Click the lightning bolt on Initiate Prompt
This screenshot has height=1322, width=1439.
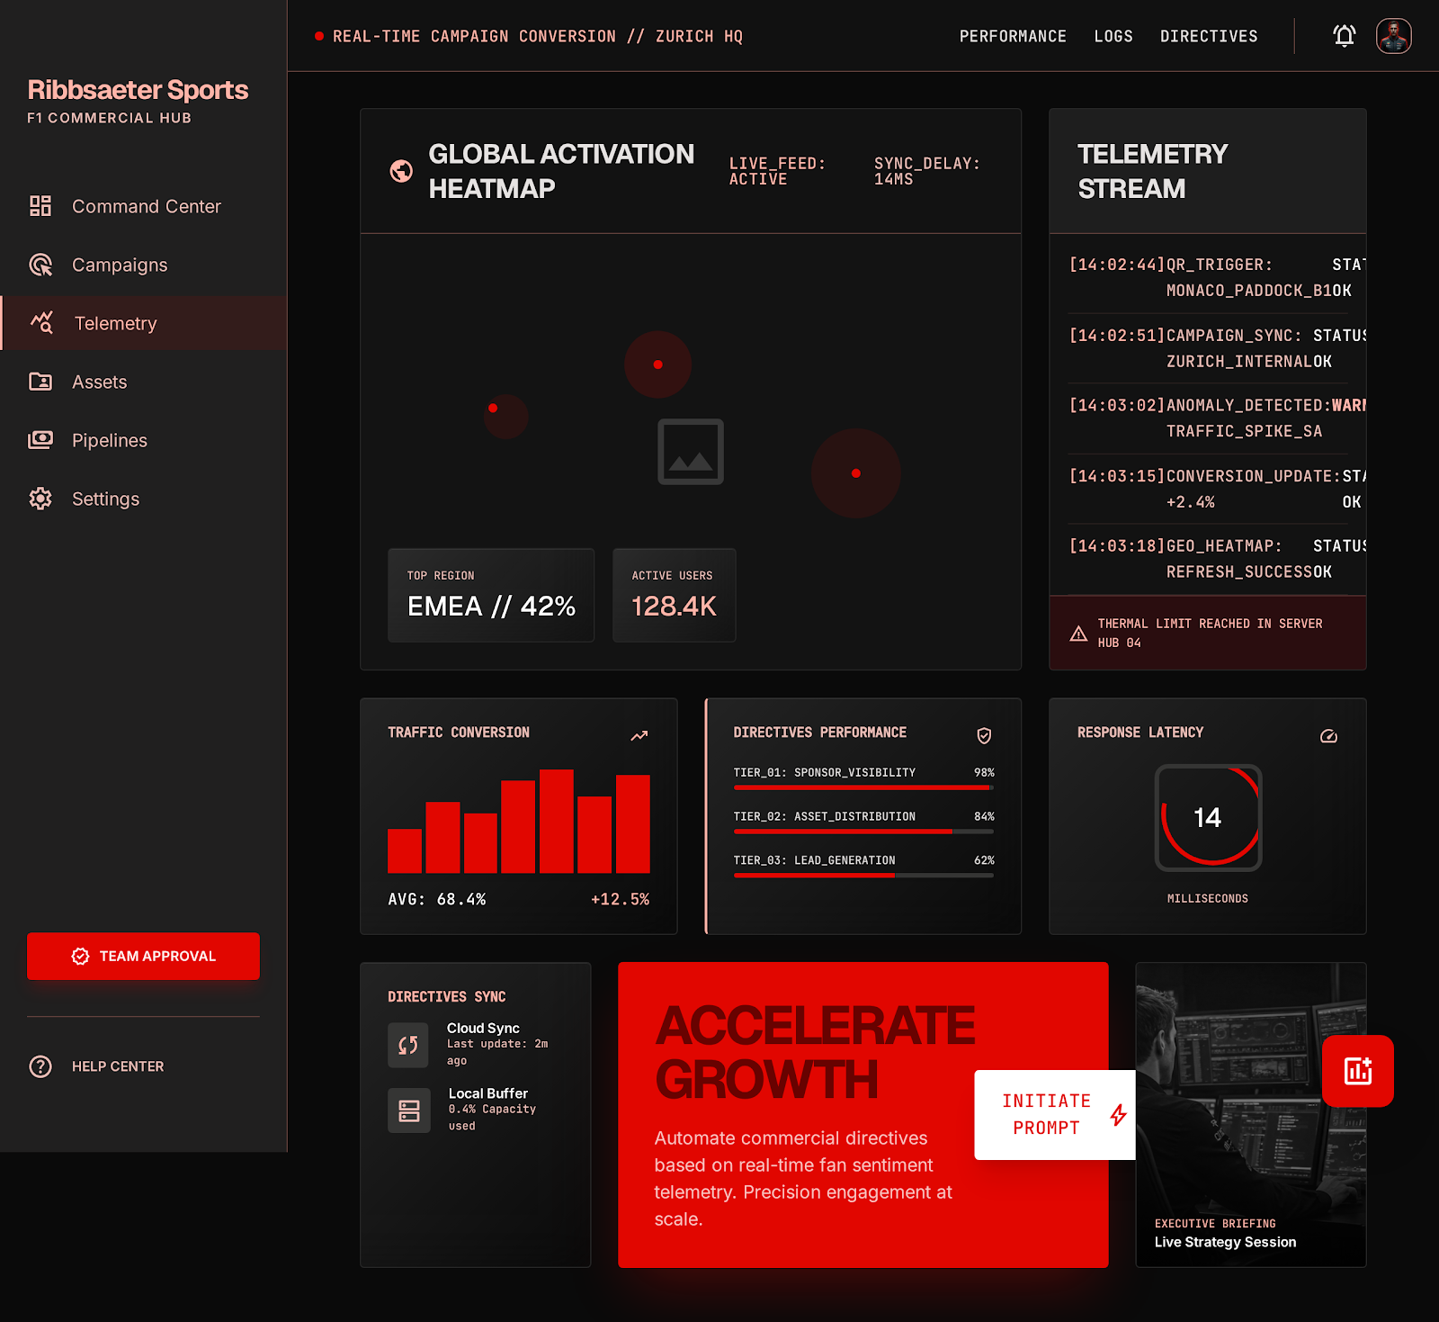coord(1118,1115)
